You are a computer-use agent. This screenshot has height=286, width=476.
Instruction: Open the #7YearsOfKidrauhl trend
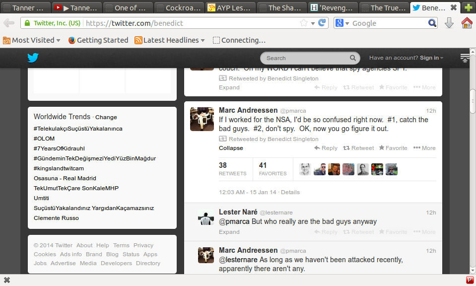tap(59, 148)
